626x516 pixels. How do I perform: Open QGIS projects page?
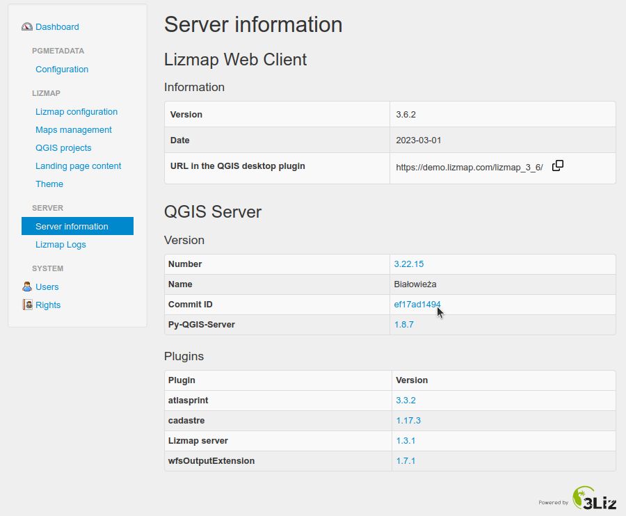63,148
